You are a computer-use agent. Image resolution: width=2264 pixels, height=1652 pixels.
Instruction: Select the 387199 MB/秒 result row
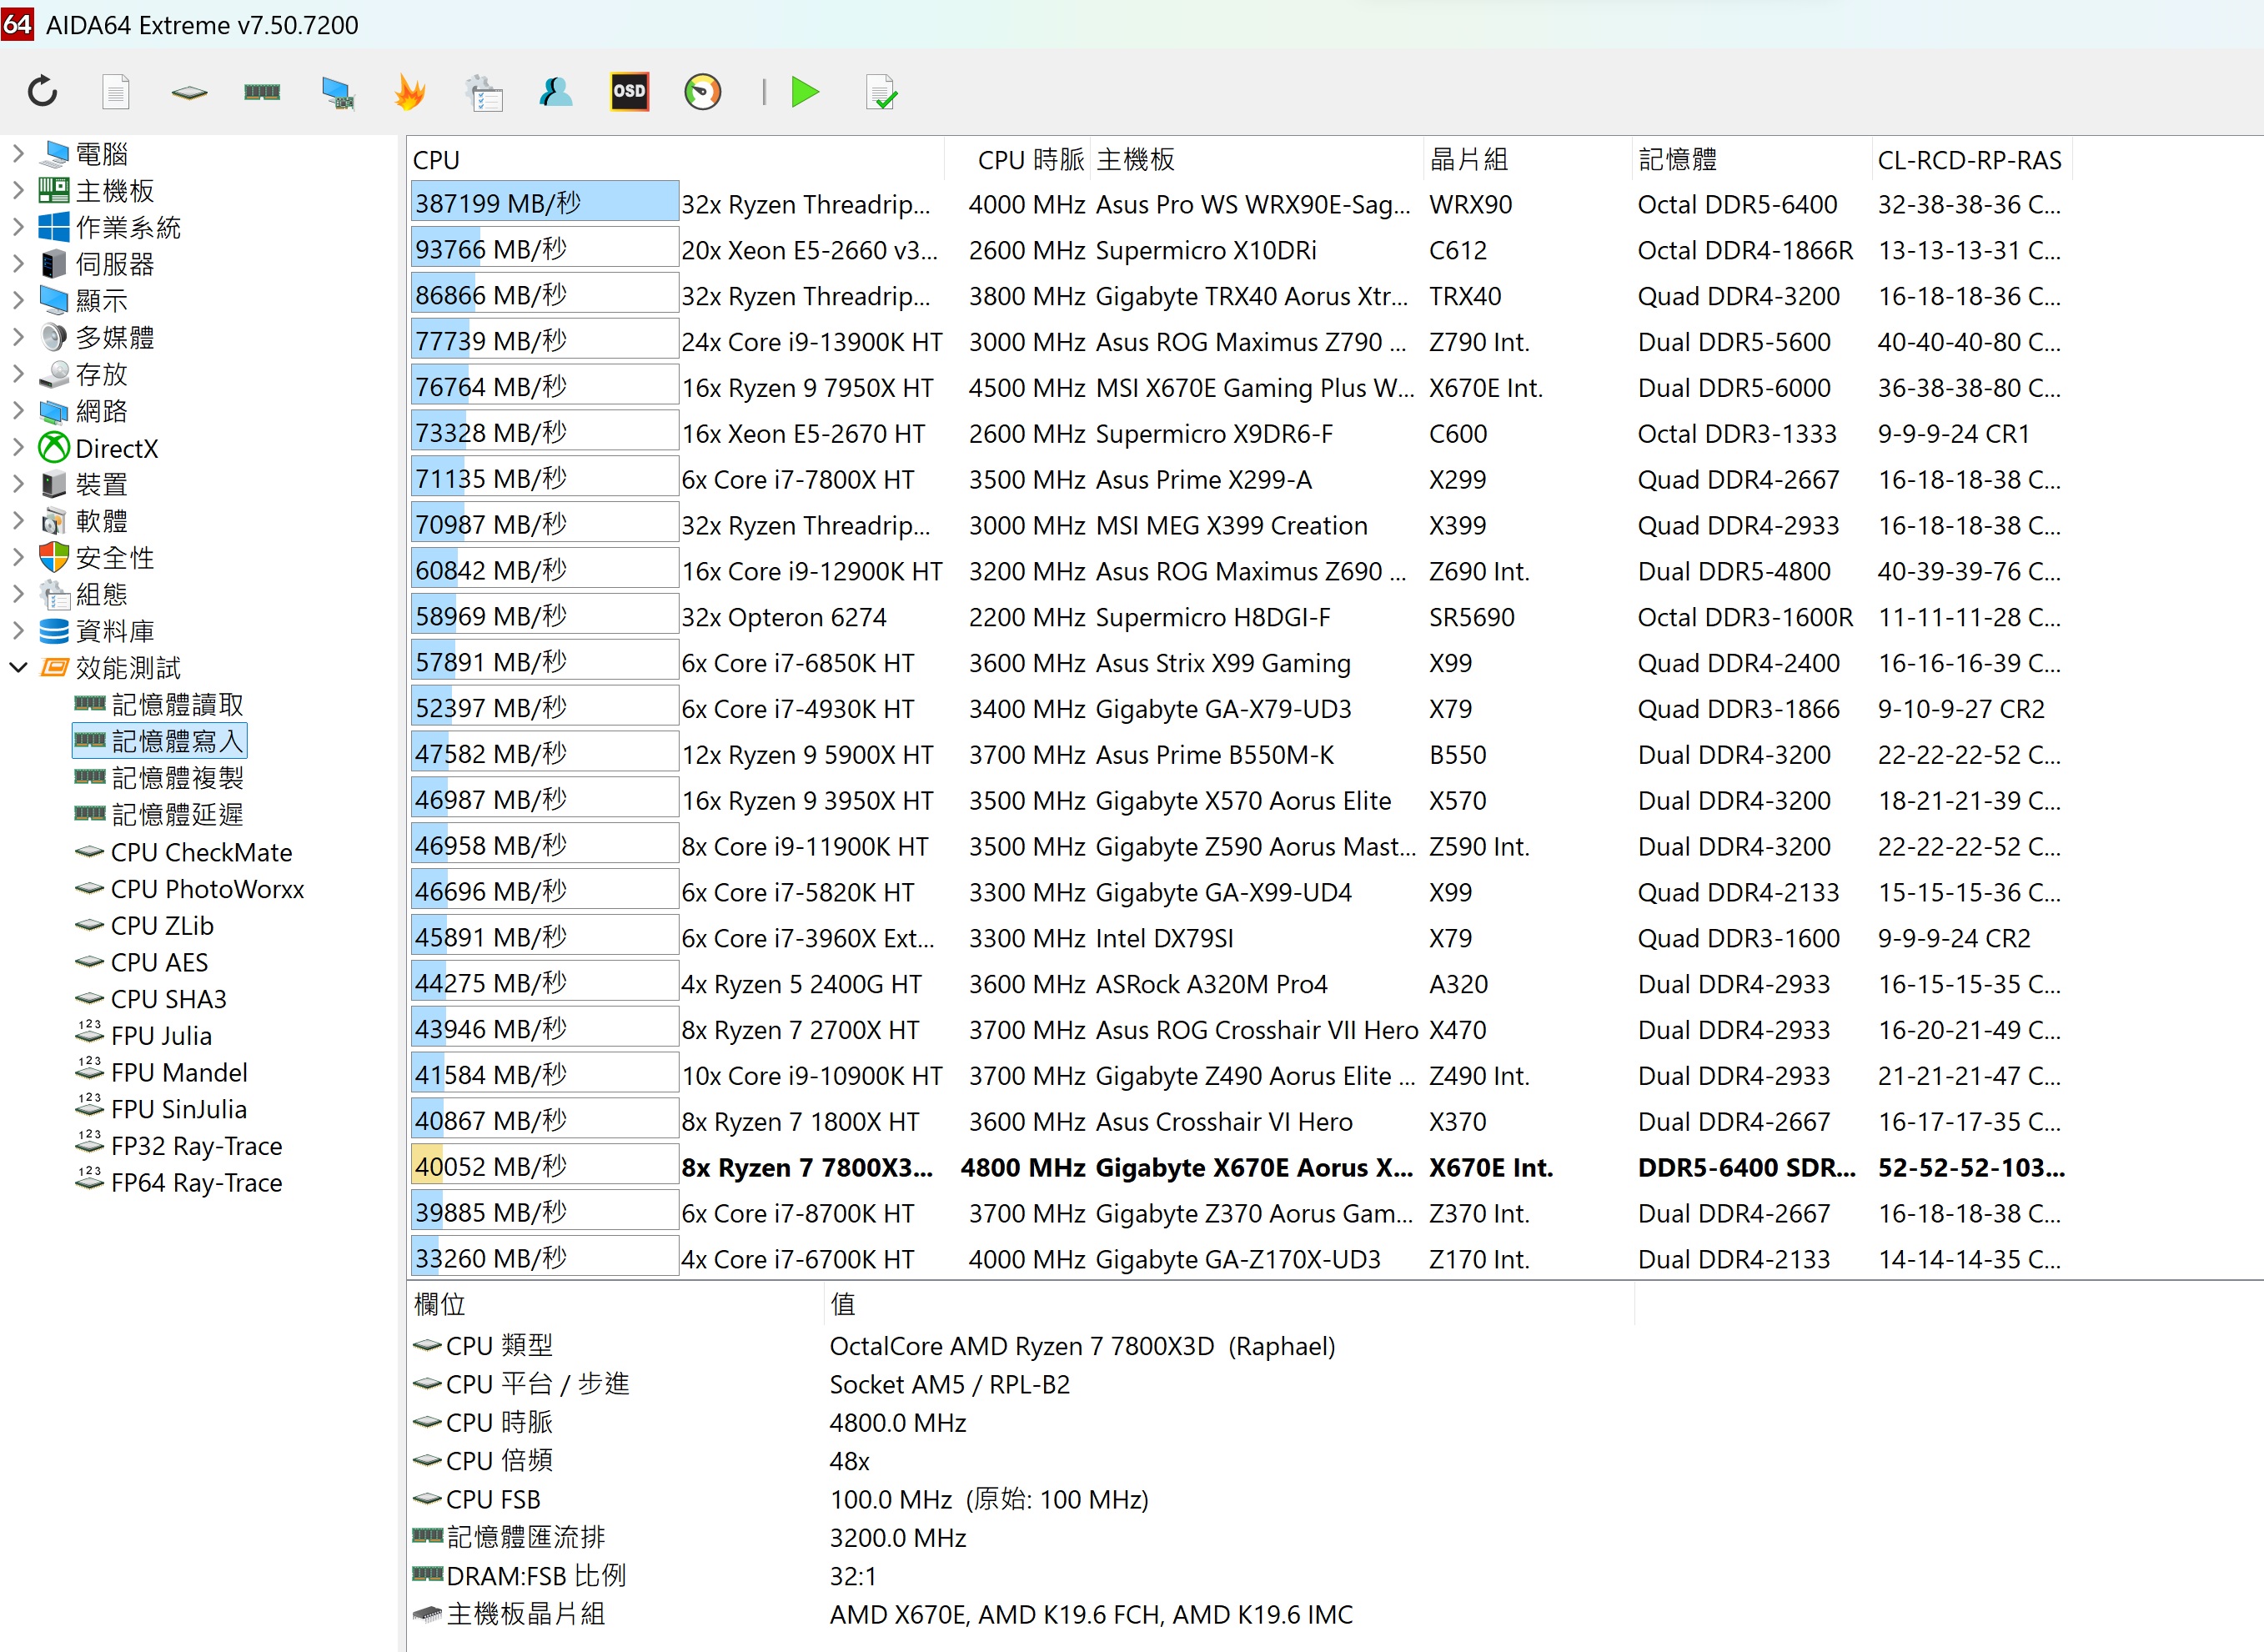(x=1240, y=204)
